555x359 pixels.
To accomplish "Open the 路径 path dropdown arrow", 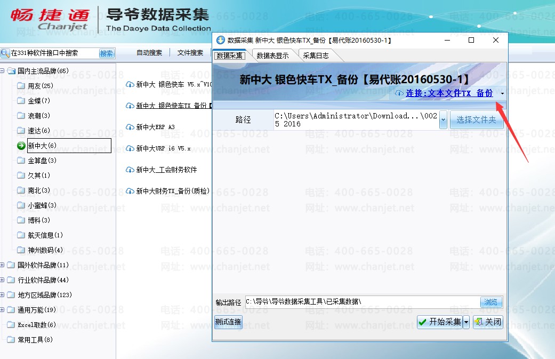I will point(443,119).
